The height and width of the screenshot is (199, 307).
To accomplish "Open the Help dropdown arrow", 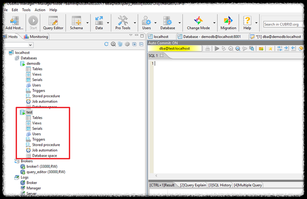I will (x=256, y=23).
